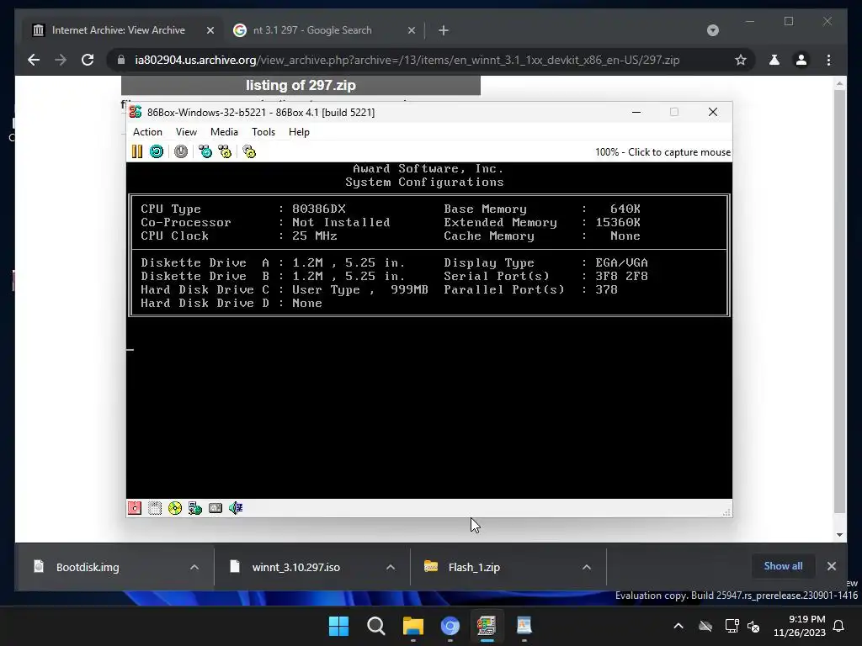Open a new browser tab

pos(444,31)
